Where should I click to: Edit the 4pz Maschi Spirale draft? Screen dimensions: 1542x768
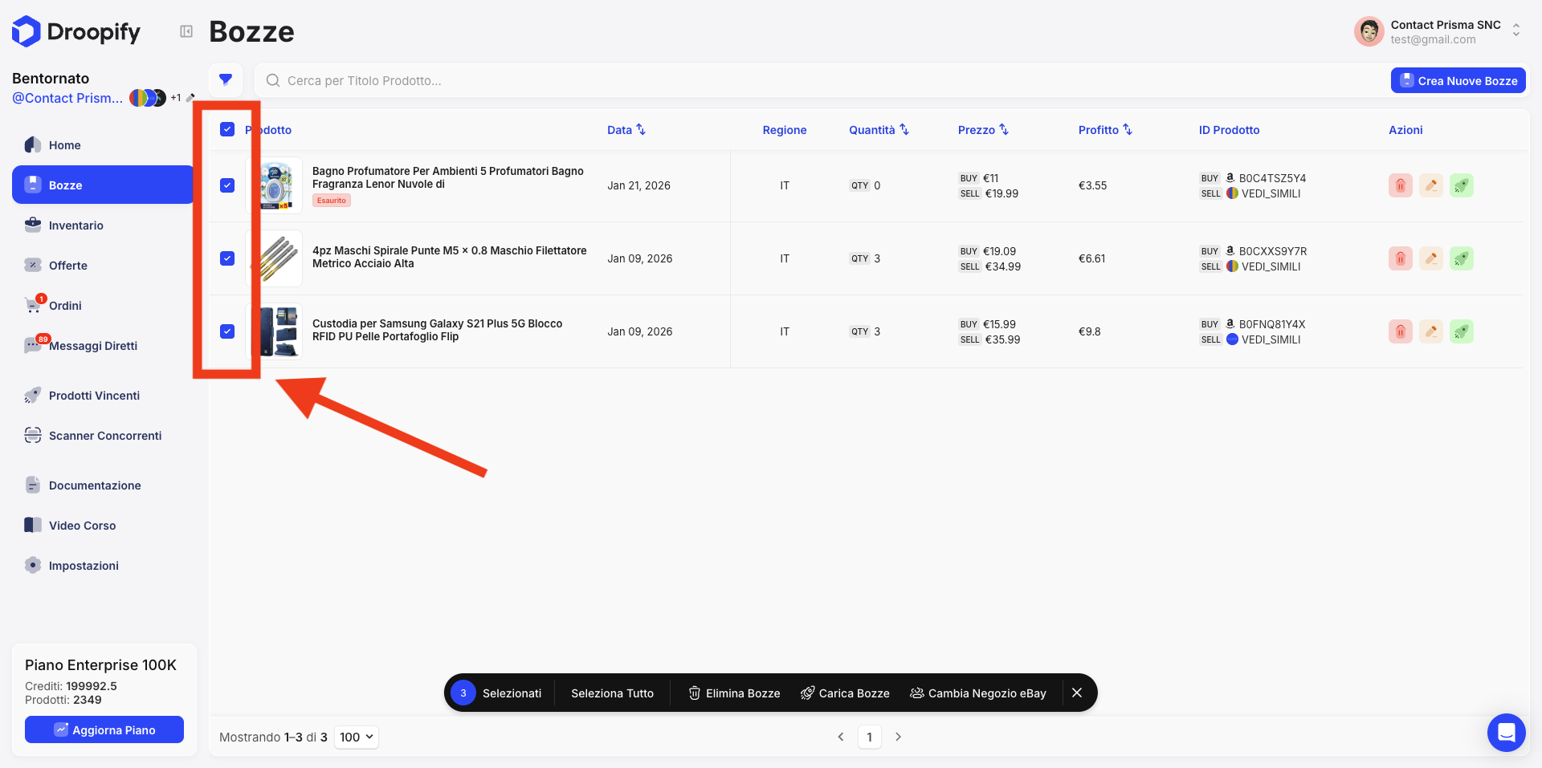(1430, 258)
